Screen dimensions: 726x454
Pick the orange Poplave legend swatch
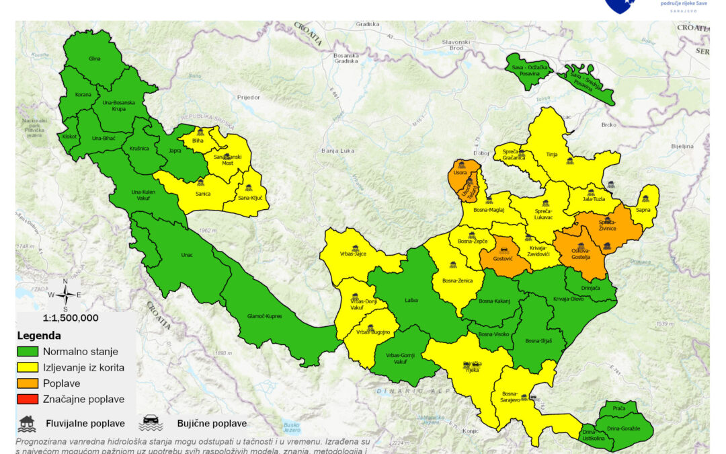click(28, 383)
